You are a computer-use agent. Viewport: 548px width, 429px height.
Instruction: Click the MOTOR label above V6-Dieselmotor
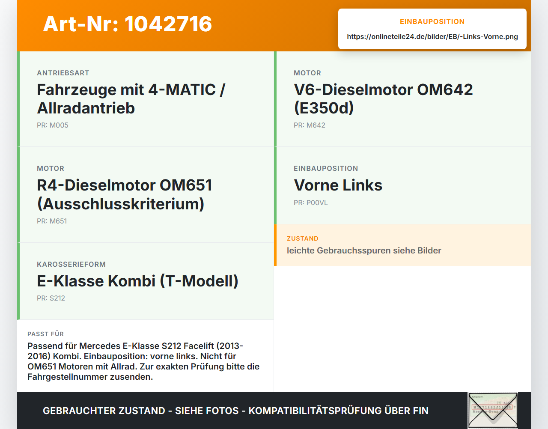pyautogui.click(x=307, y=73)
